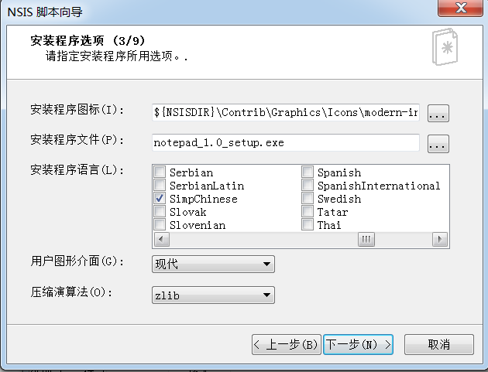Image resolution: width=488 pixels, height=372 pixels.
Task: Close the NSIS script wizard window
Action: coord(461,8)
